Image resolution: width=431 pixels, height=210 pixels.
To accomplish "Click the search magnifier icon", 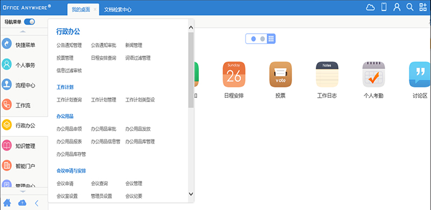I will [x=410, y=7].
